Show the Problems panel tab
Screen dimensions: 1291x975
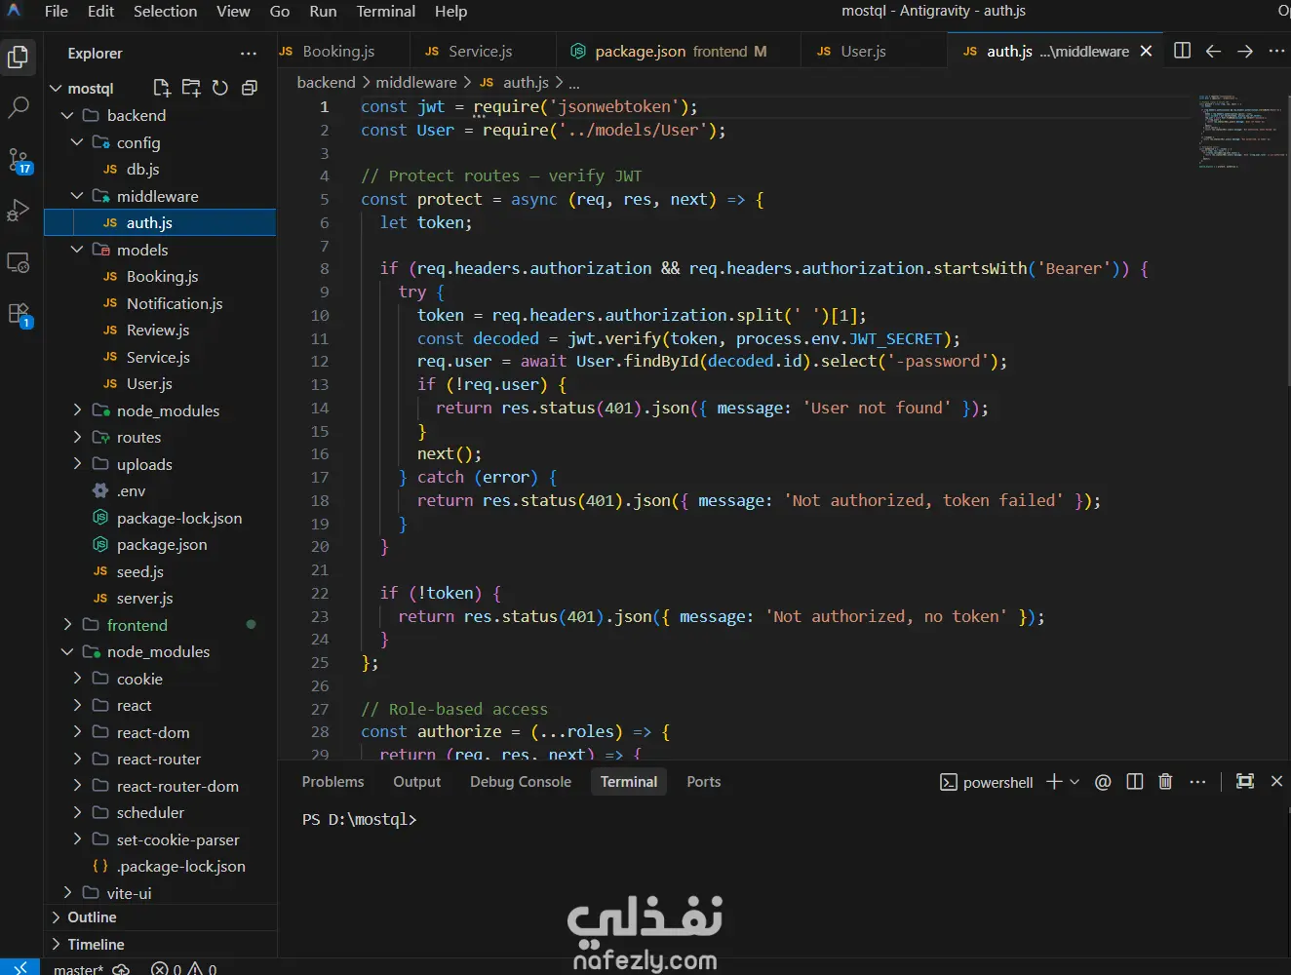(333, 782)
